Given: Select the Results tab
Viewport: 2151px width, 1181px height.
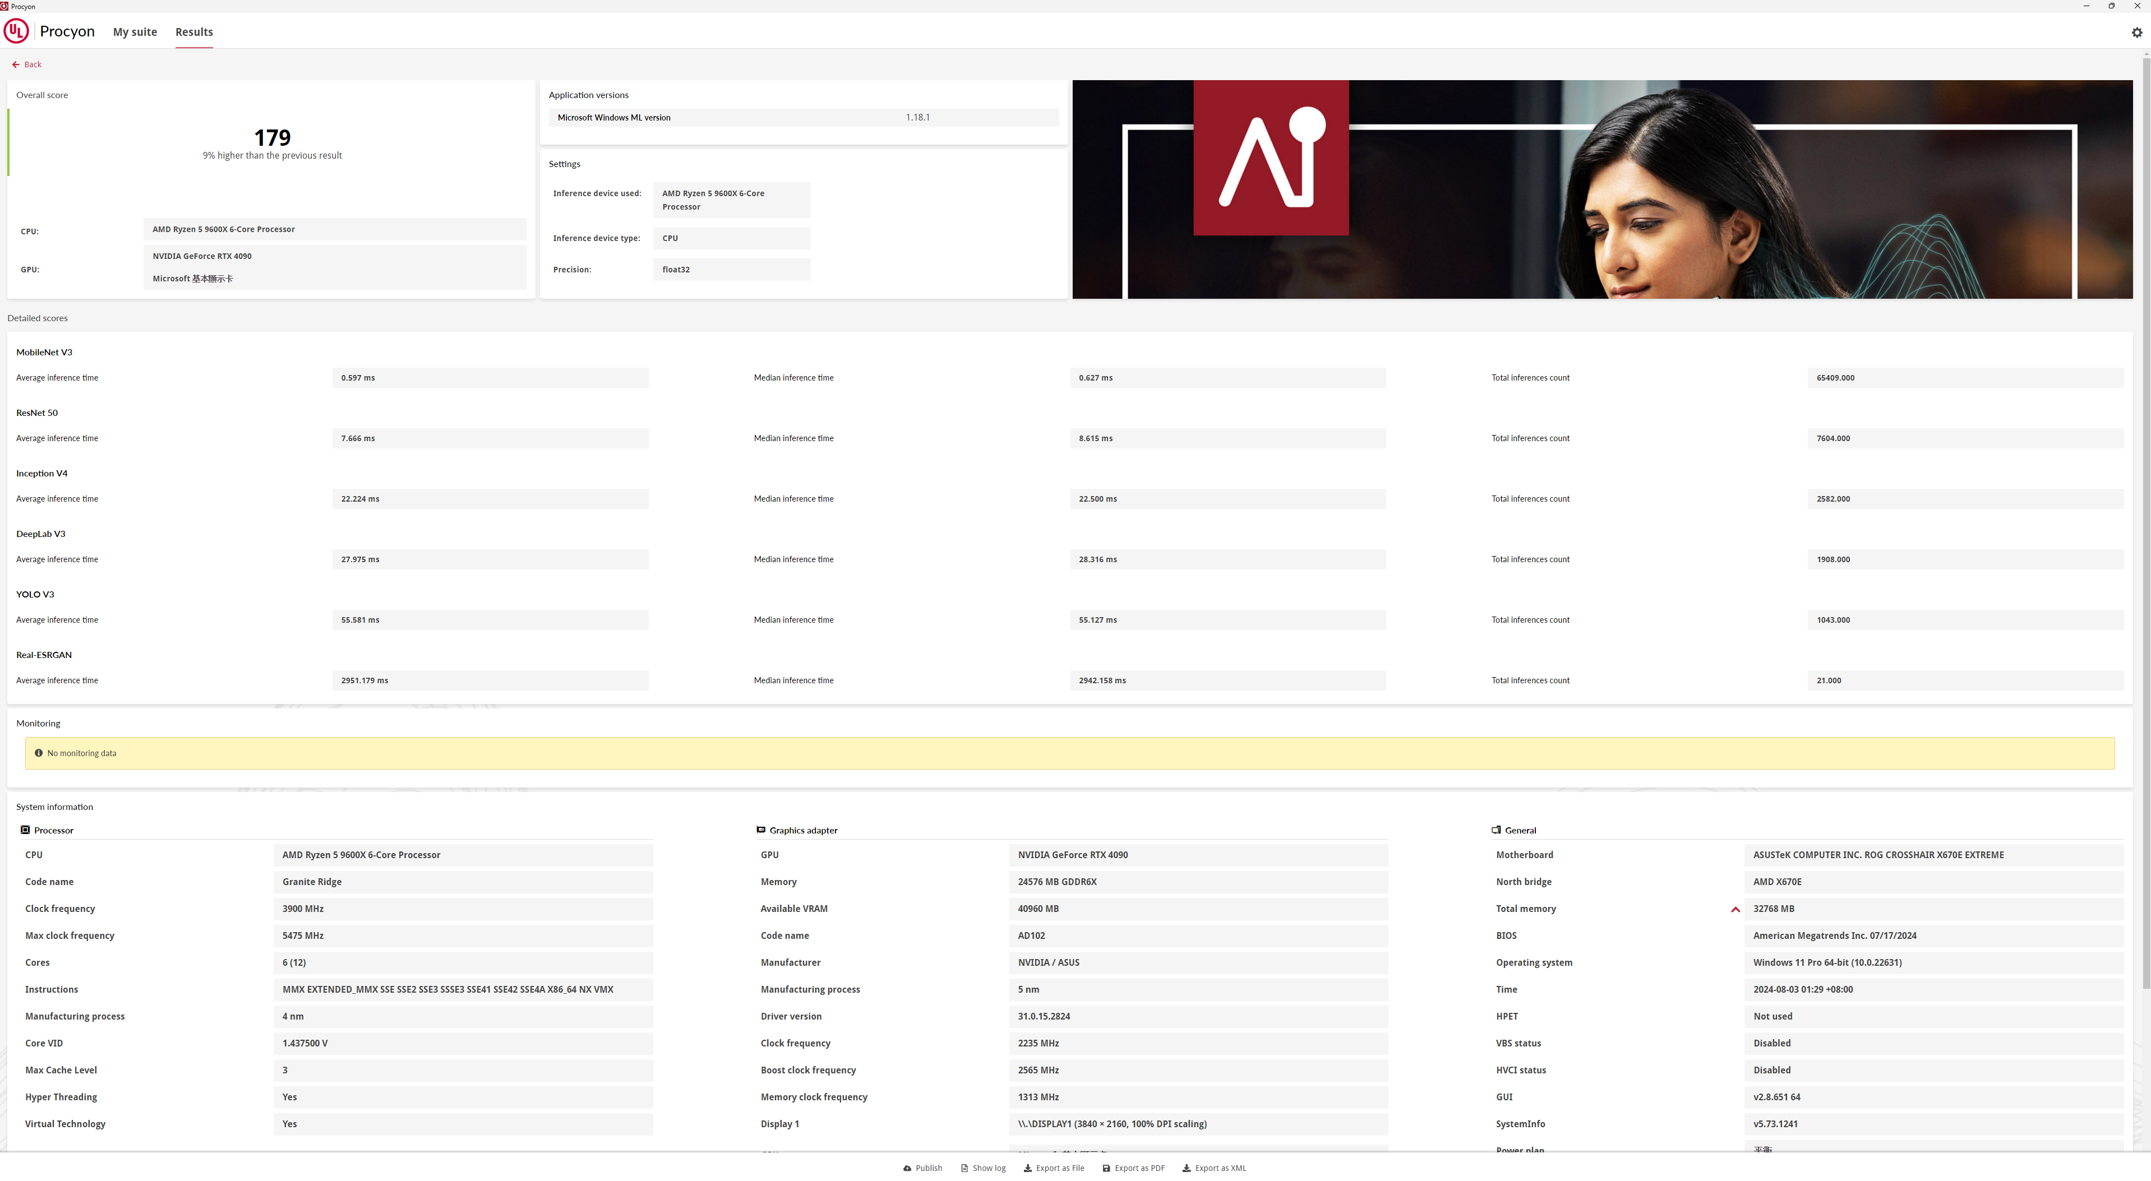Looking at the screenshot, I should click(x=193, y=32).
